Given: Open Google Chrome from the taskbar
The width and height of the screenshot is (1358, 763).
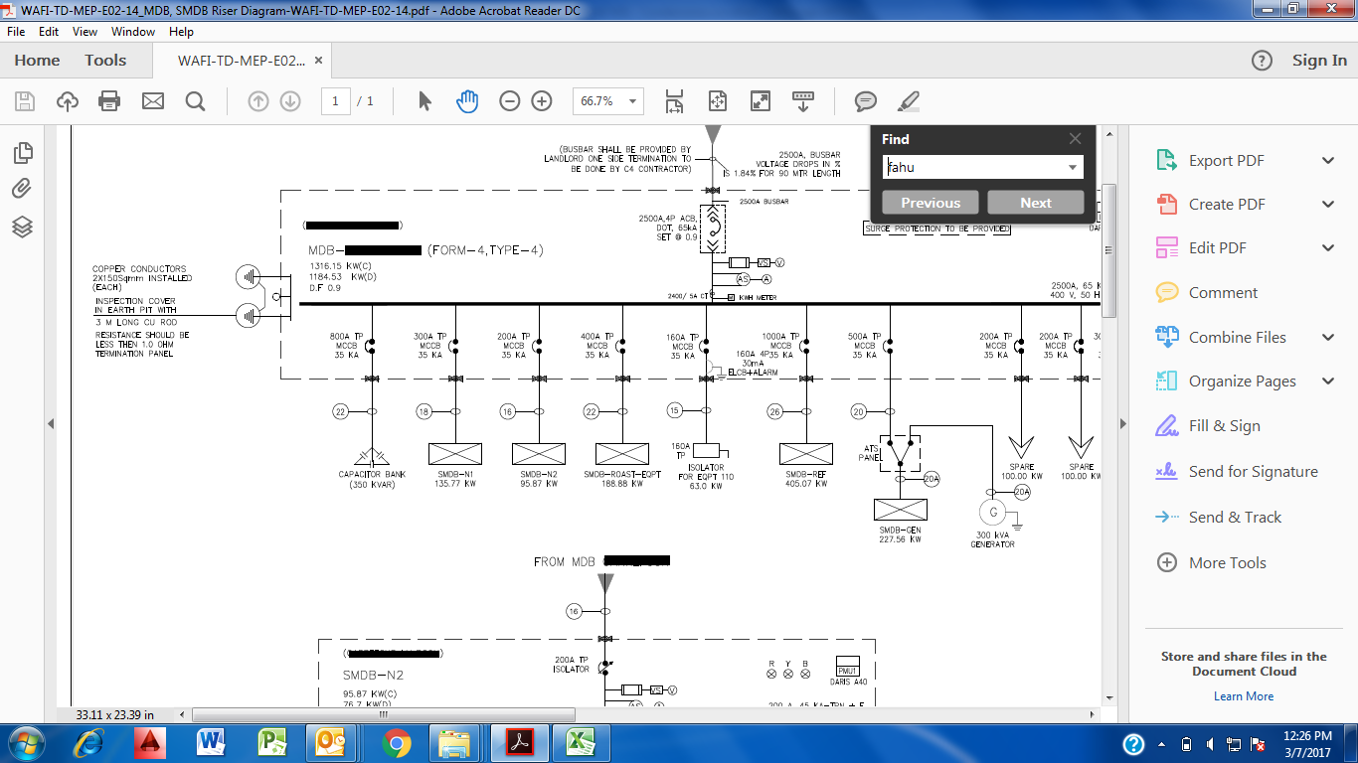Looking at the screenshot, I should click(396, 743).
